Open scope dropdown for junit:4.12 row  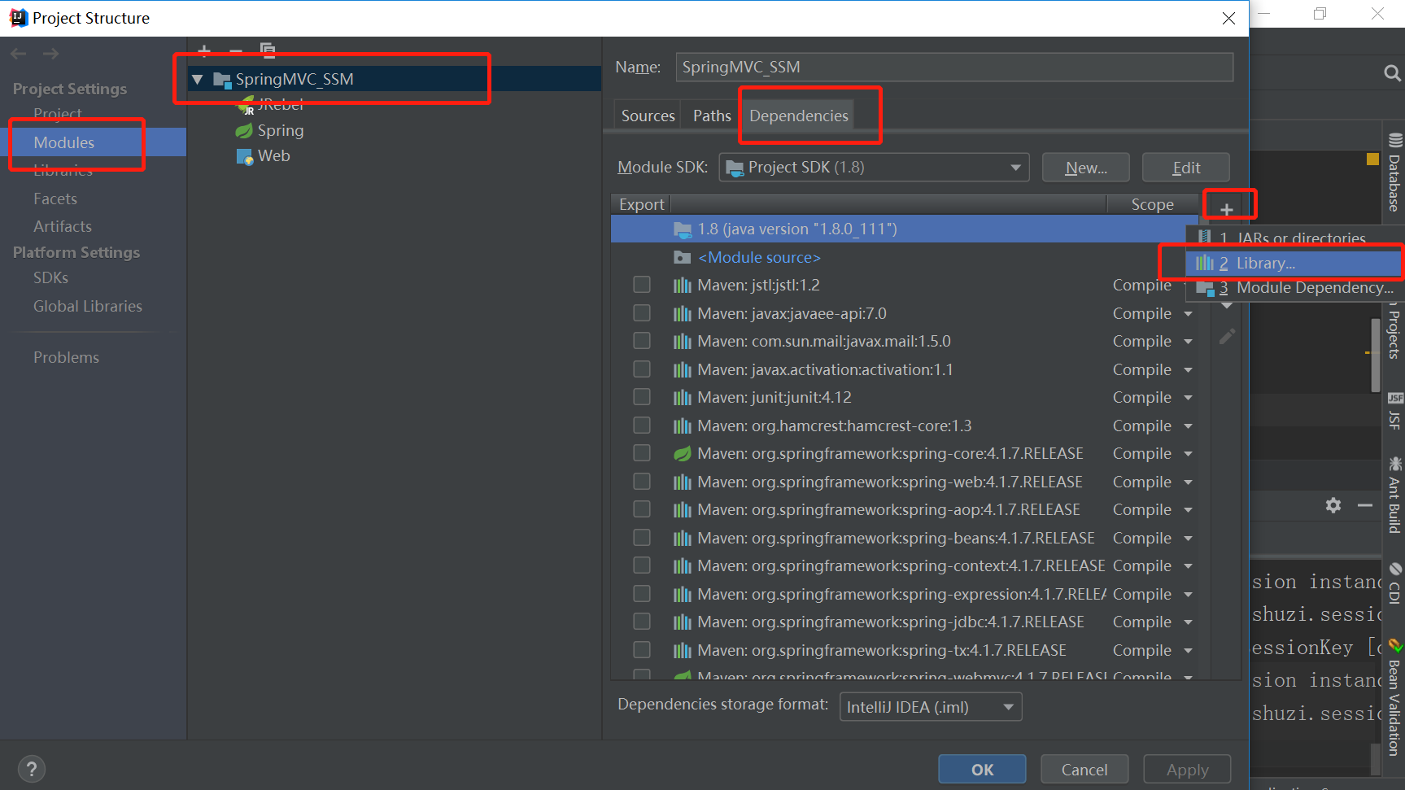pyautogui.click(x=1188, y=398)
